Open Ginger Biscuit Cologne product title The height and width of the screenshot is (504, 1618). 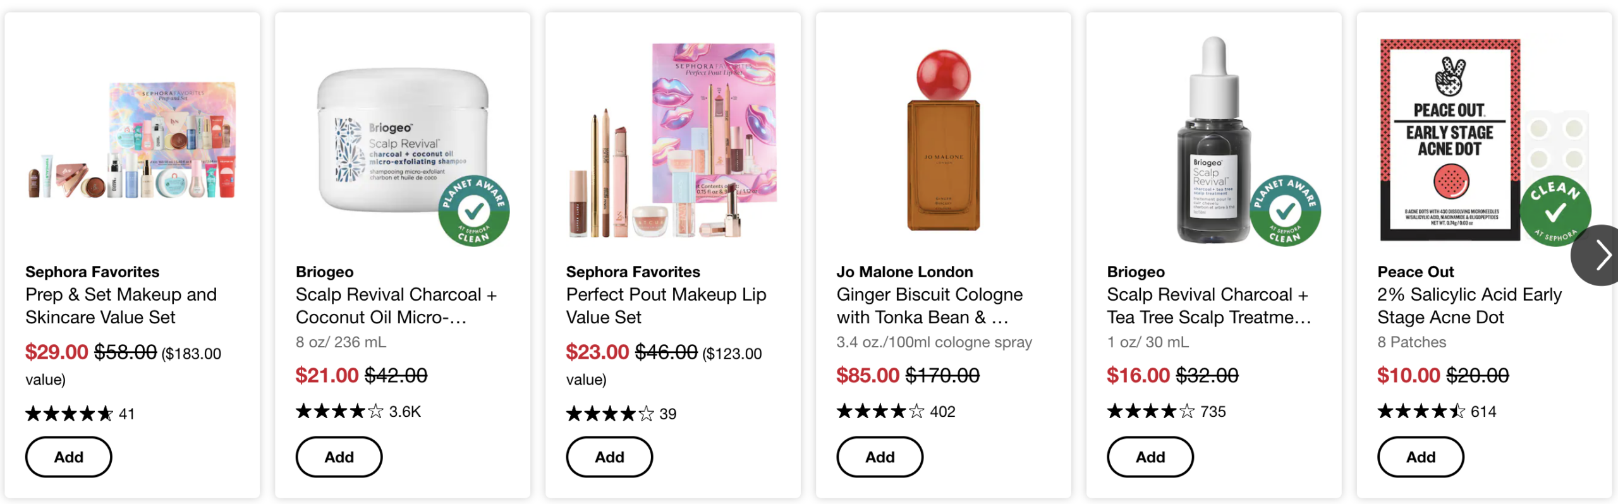(929, 306)
